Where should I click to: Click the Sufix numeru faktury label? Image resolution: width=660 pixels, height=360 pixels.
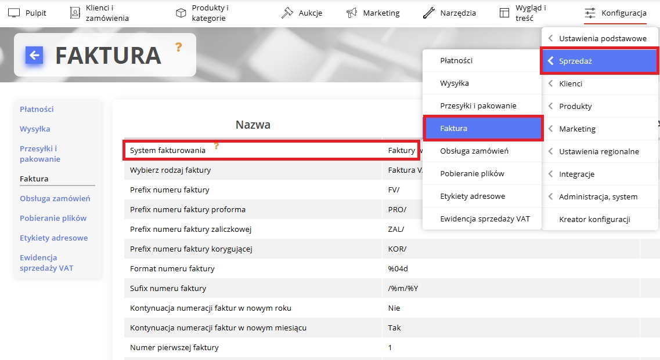click(x=168, y=289)
